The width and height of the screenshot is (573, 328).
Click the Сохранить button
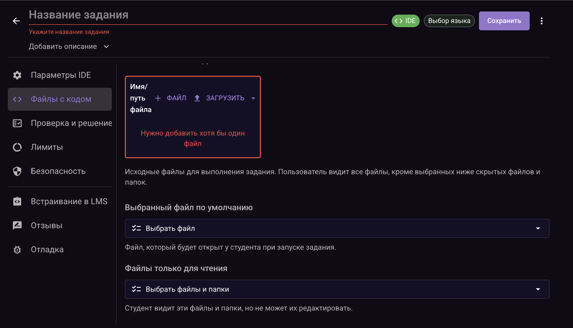click(x=504, y=21)
